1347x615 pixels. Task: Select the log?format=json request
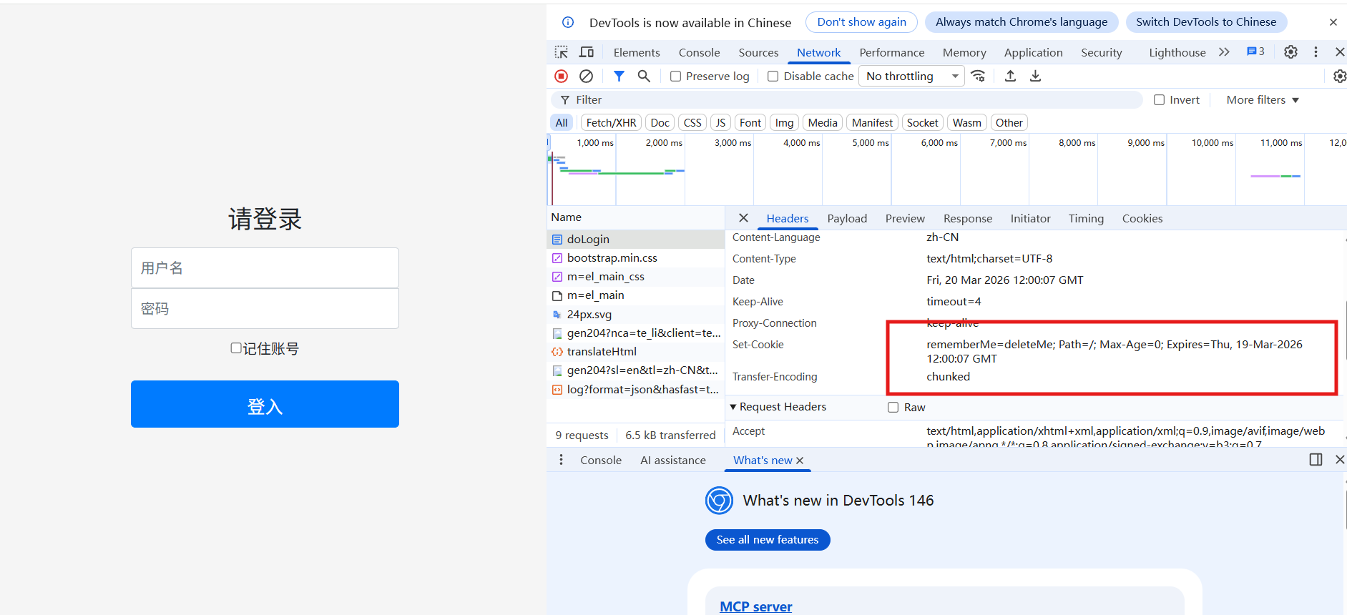pos(636,390)
